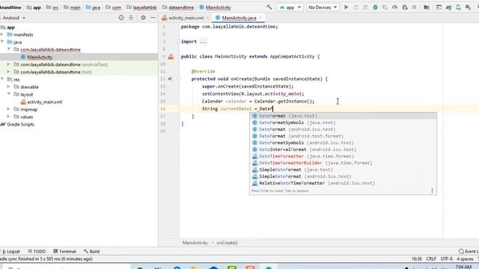Click the 16:36 caret position indicator

(x=417, y=259)
